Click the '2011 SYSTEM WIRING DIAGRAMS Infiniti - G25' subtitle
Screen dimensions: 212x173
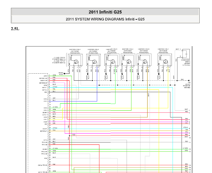[105, 19]
